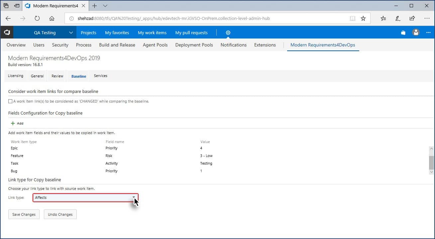
Task: Click the '3 - Low' value cell
Action: coord(206,156)
